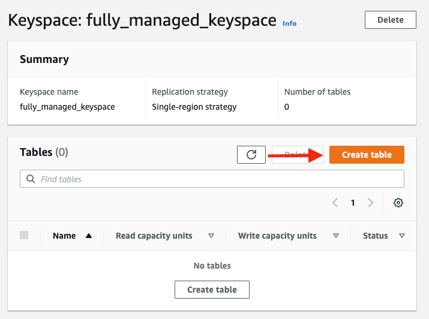
Task: Click the Status column header
Action: coord(376,236)
